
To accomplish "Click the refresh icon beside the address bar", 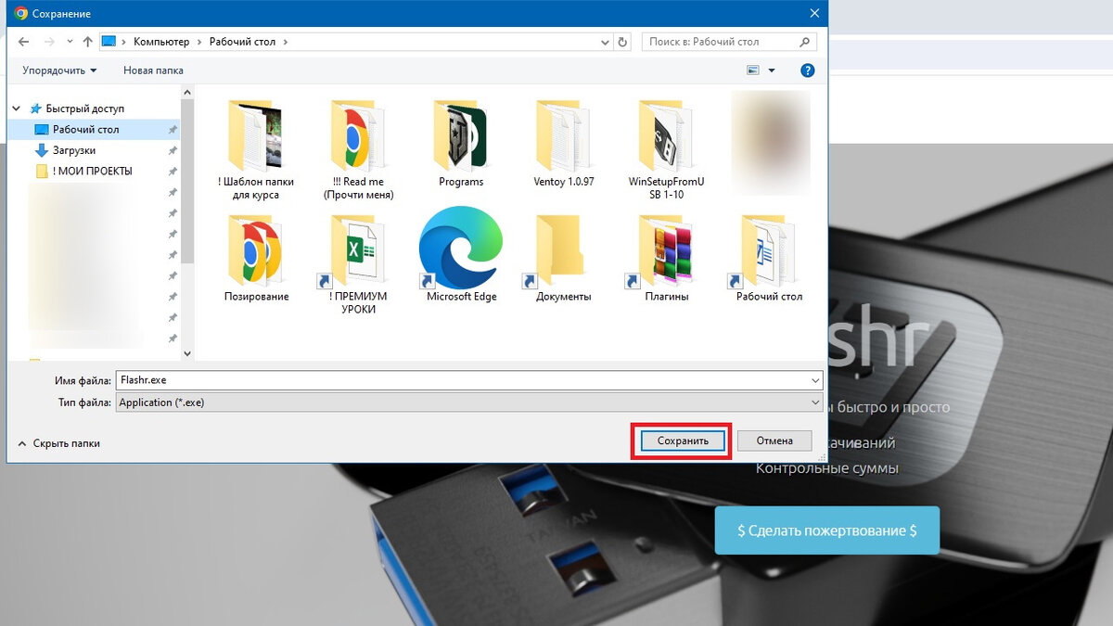I will pos(622,41).
